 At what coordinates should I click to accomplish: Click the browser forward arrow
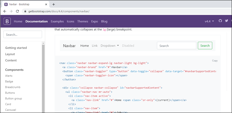(x=11, y=11)
